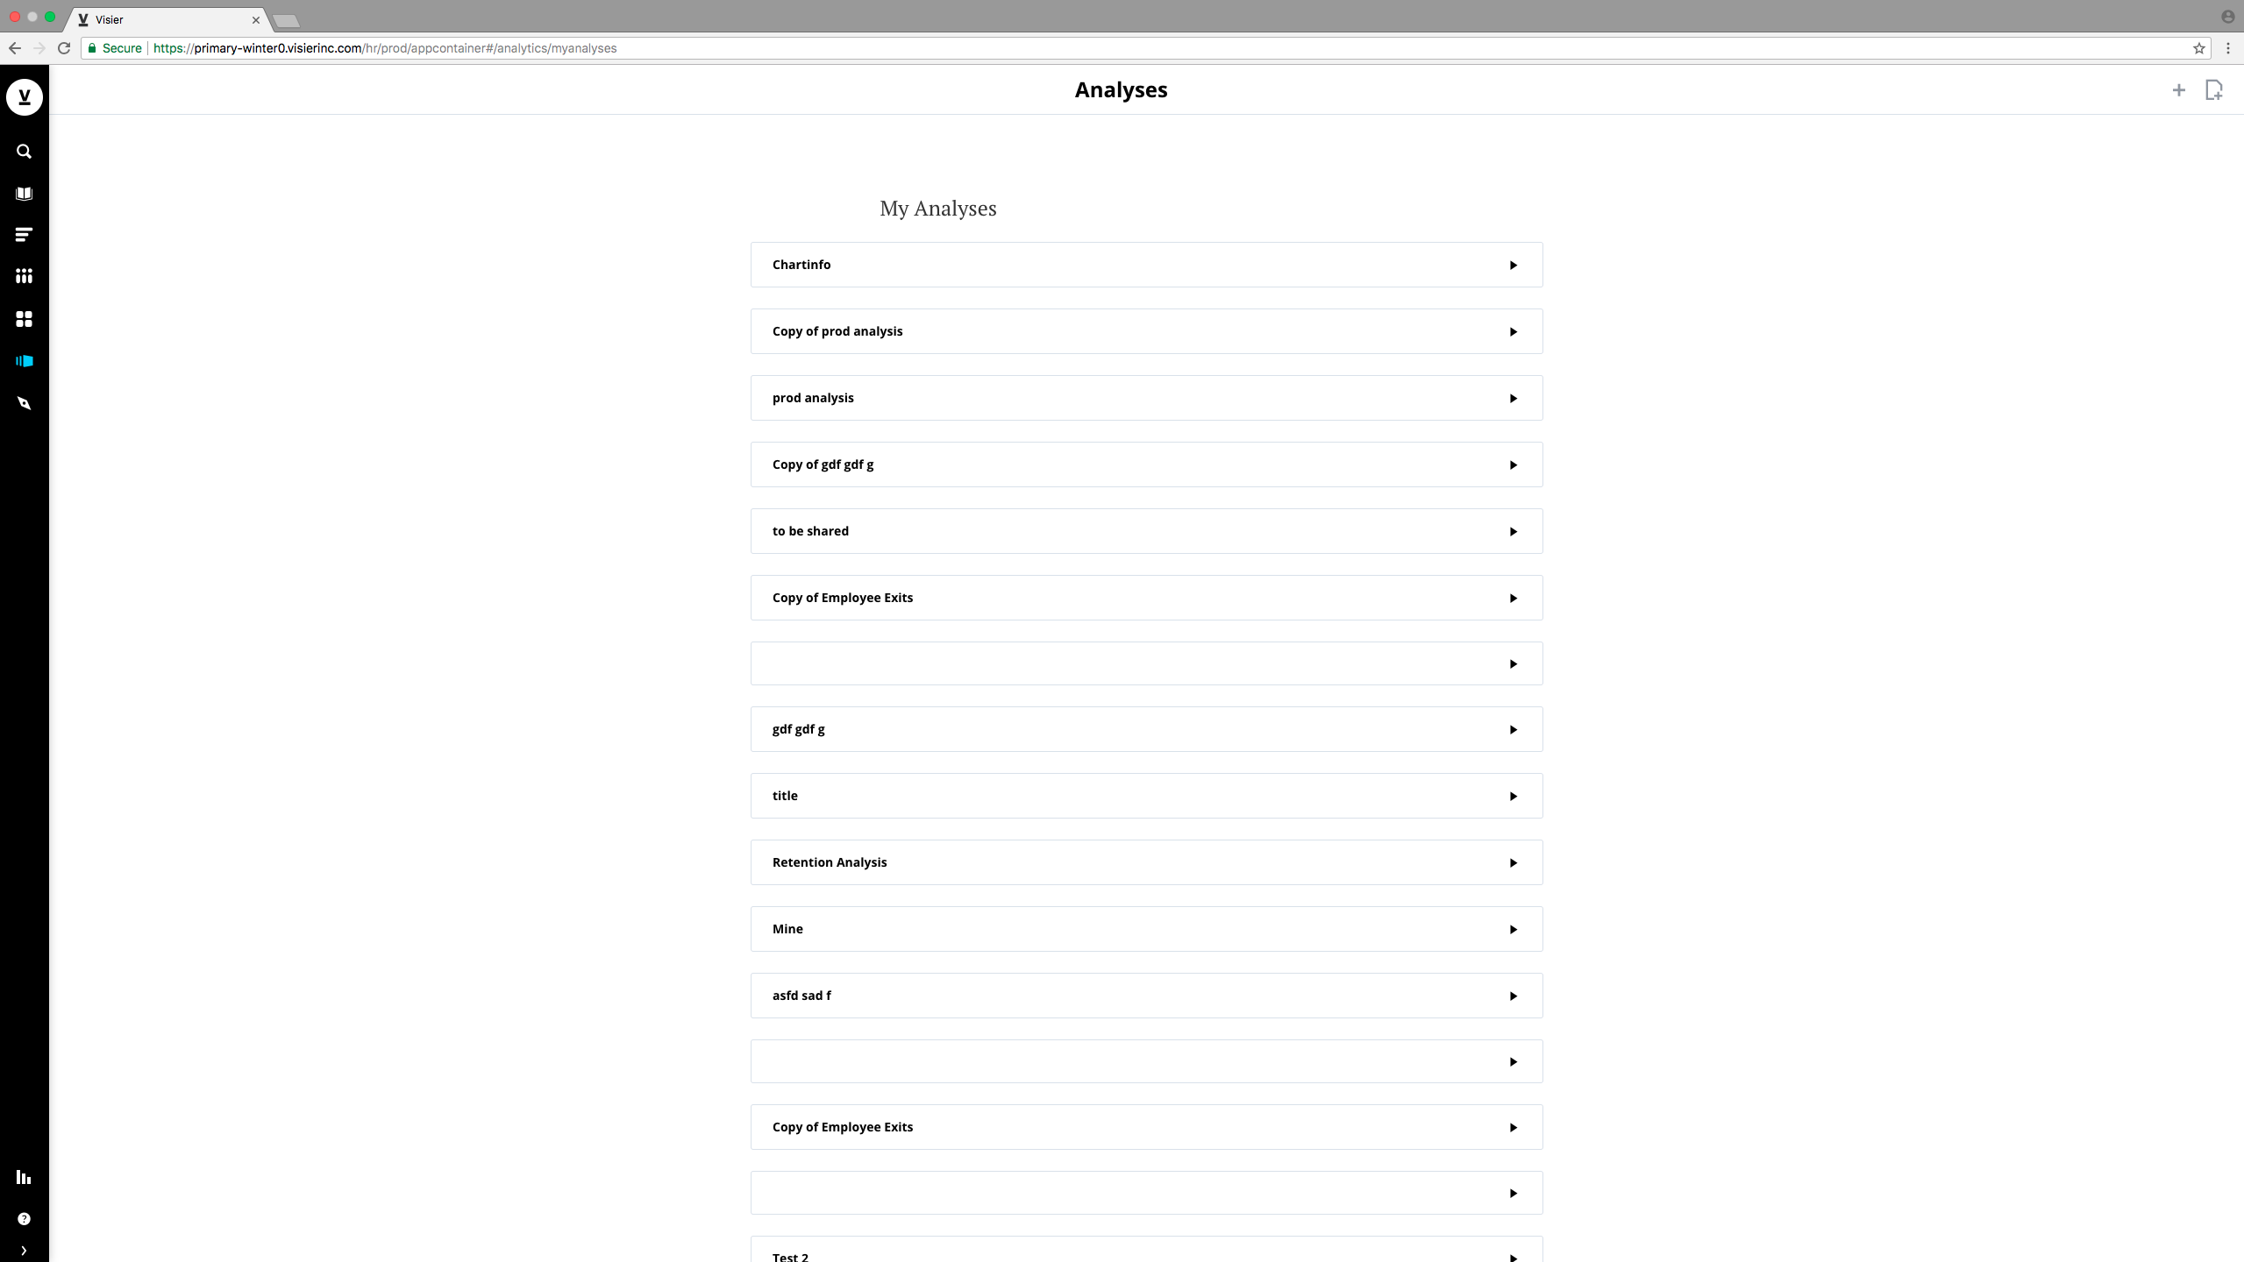
Task: Expand the Retention Analysis entry
Action: click(x=1512, y=861)
